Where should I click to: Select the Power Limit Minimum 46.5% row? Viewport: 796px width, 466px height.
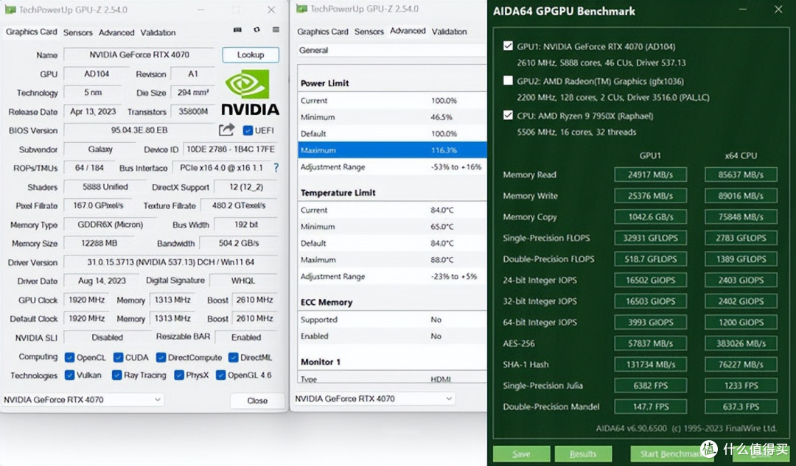(x=392, y=117)
